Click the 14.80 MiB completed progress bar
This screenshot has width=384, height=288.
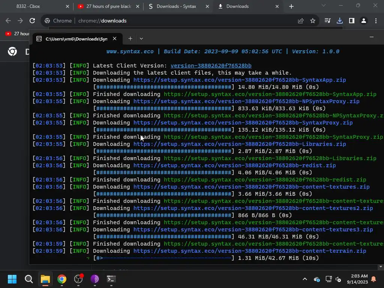[163, 87]
